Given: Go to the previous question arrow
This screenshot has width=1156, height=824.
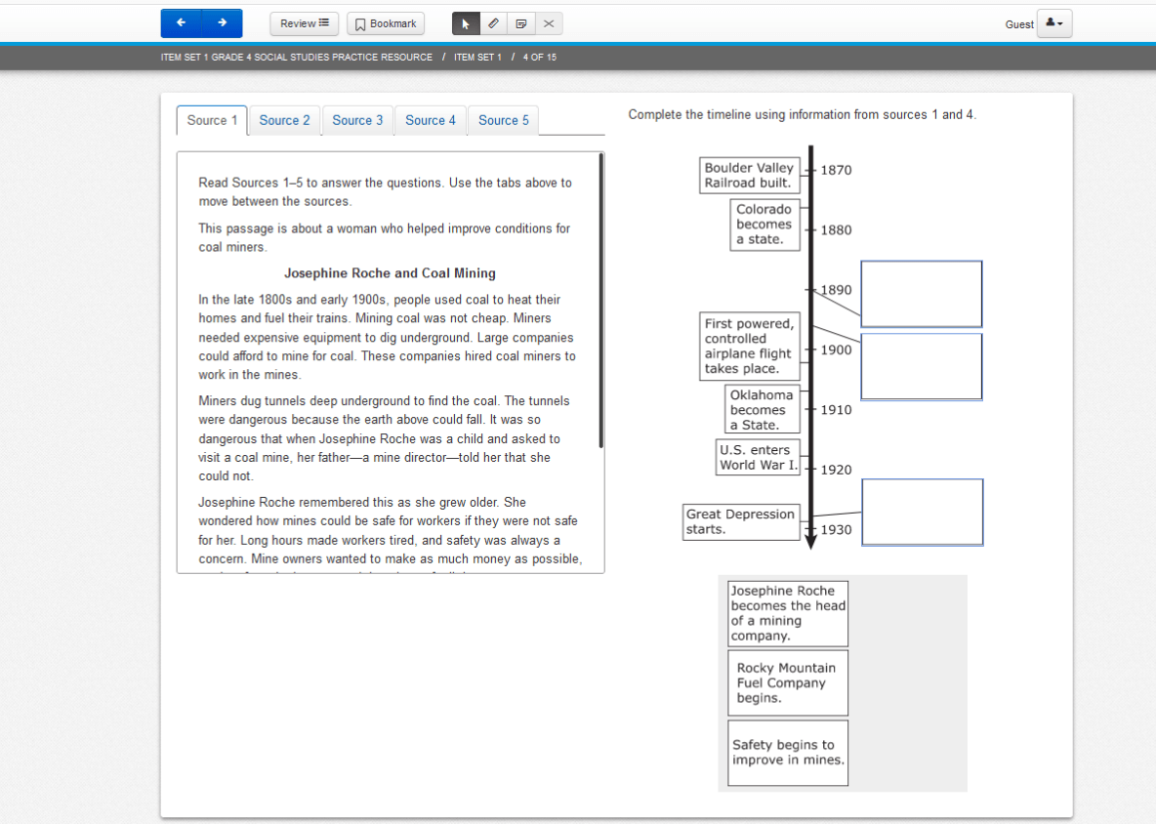Looking at the screenshot, I should click(182, 23).
